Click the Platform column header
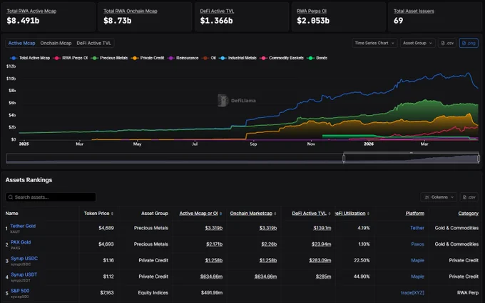The height and width of the screenshot is (303, 485). [x=415, y=214]
